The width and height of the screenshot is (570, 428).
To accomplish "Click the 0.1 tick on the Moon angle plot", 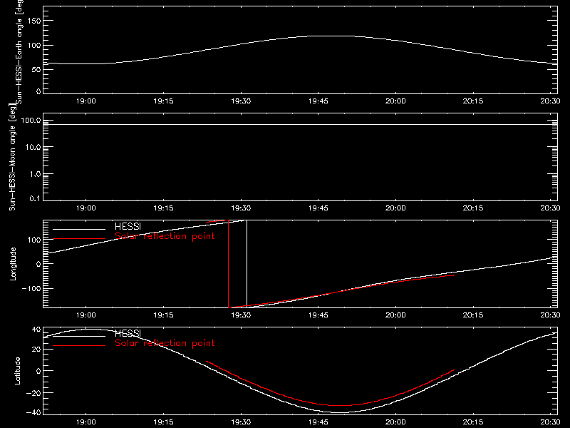I will pyautogui.click(x=35, y=198).
